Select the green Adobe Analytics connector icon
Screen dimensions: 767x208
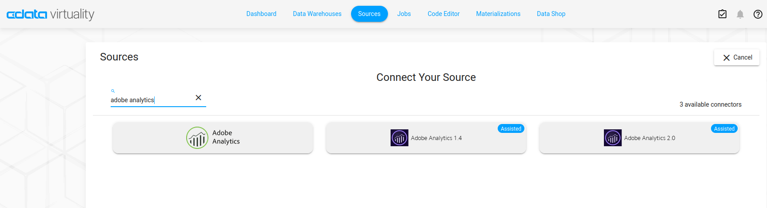197,138
